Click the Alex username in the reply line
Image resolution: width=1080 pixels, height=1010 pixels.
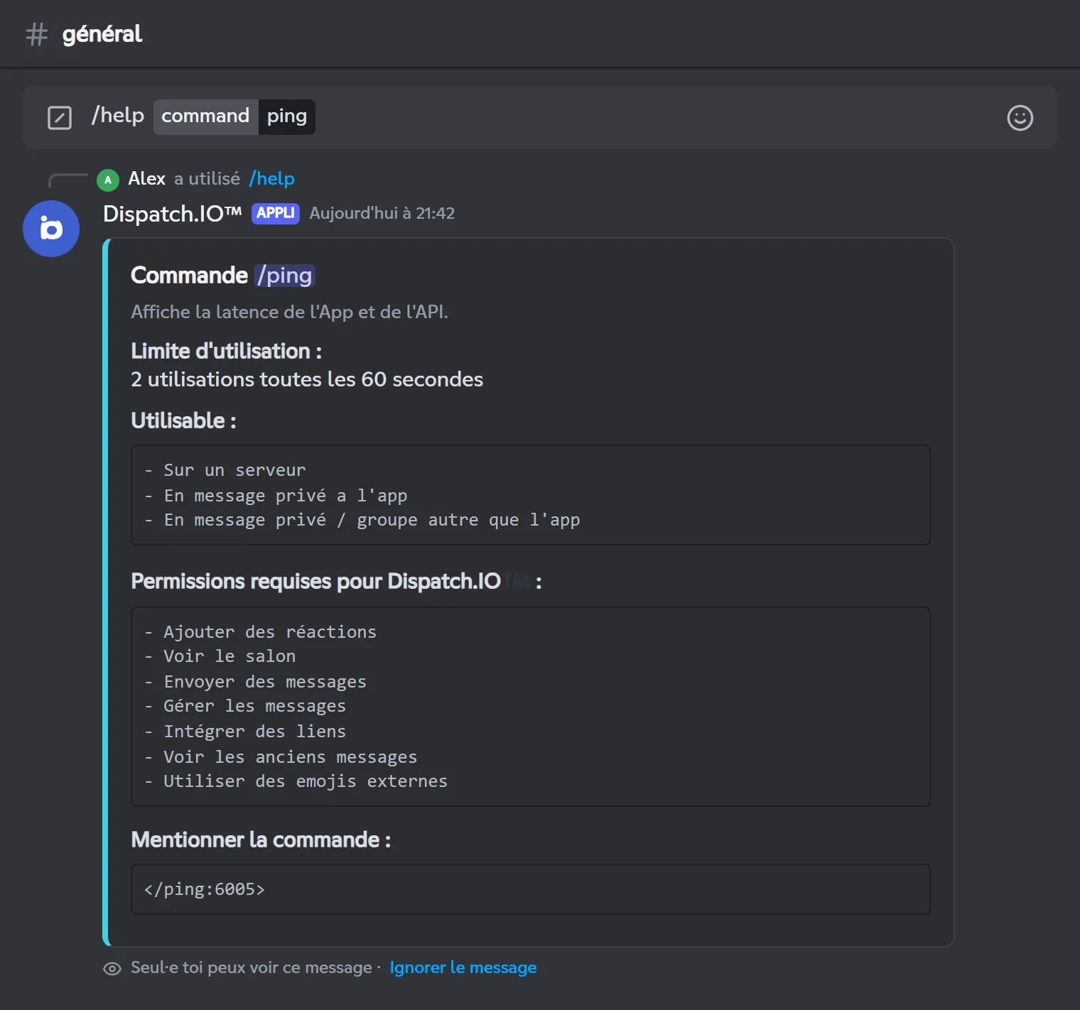(x=146, y=178)
